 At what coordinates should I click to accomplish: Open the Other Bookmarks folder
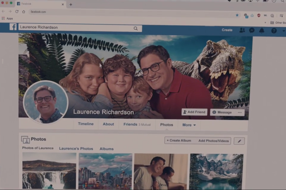(x=278, y=22)
